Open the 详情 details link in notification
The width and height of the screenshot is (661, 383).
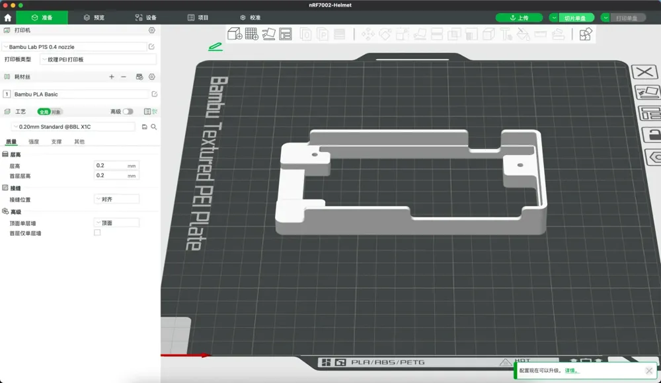pos(571,370)
